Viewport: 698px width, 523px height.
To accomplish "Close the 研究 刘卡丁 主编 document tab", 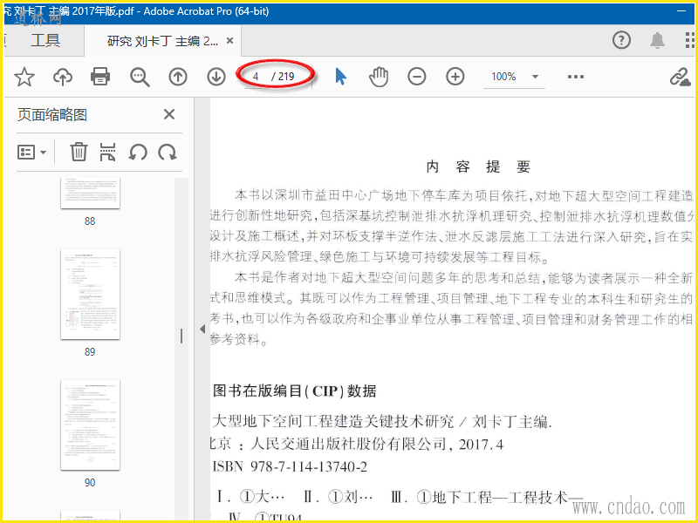I will click(x=229, y=41).
